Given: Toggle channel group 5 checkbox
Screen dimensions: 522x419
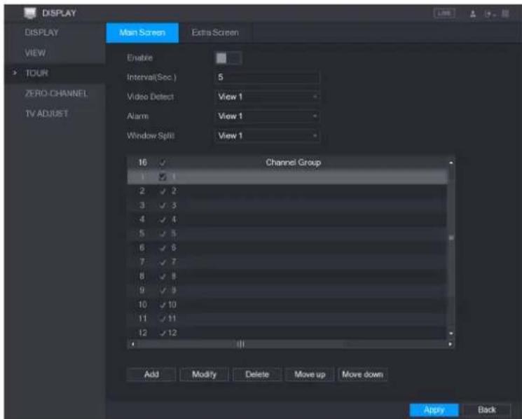Looking at the screenshot, I should click(x=163, y=233).
